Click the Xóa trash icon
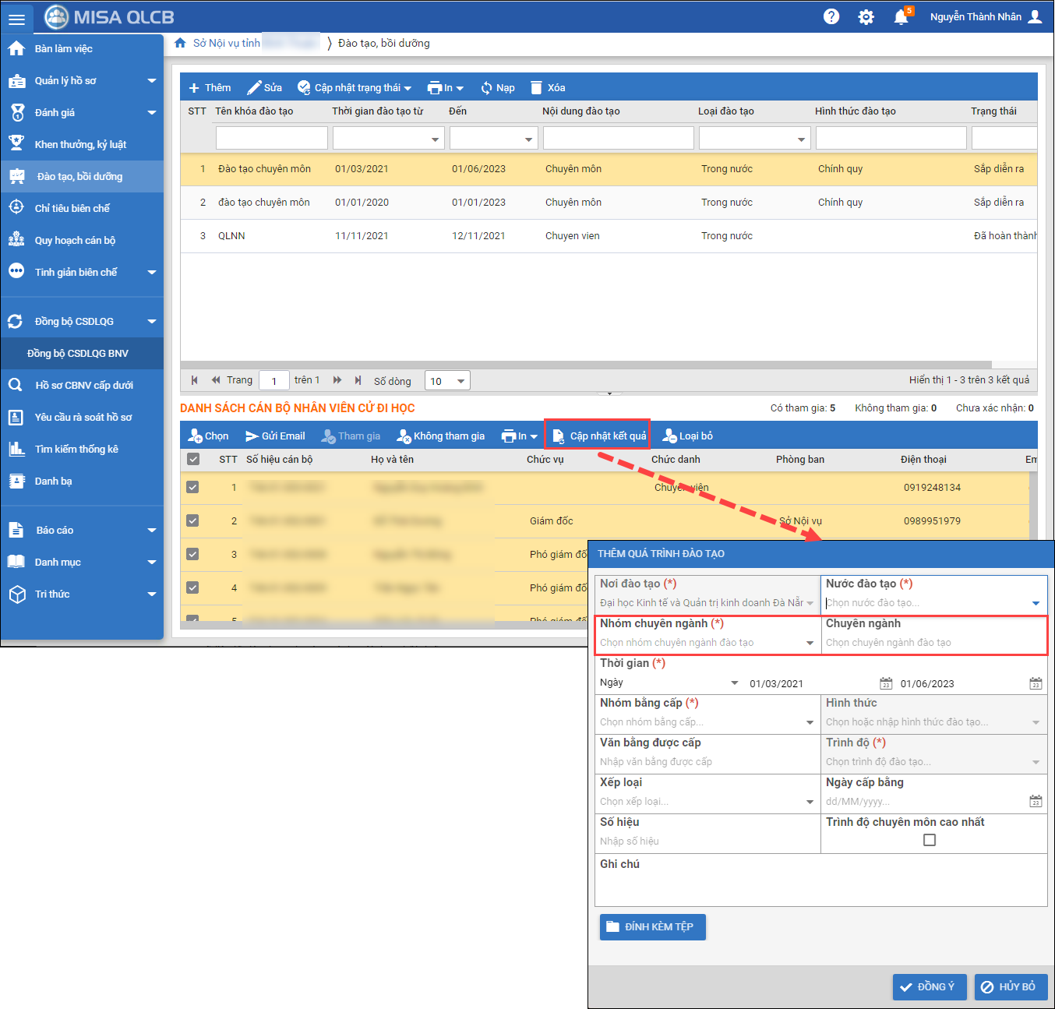The width and height of the screenshot is (1055, 1009). tap(536, 88)
